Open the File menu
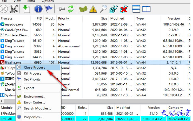The height and width of the screenshot is (121, 193). [x=4, y=1]
